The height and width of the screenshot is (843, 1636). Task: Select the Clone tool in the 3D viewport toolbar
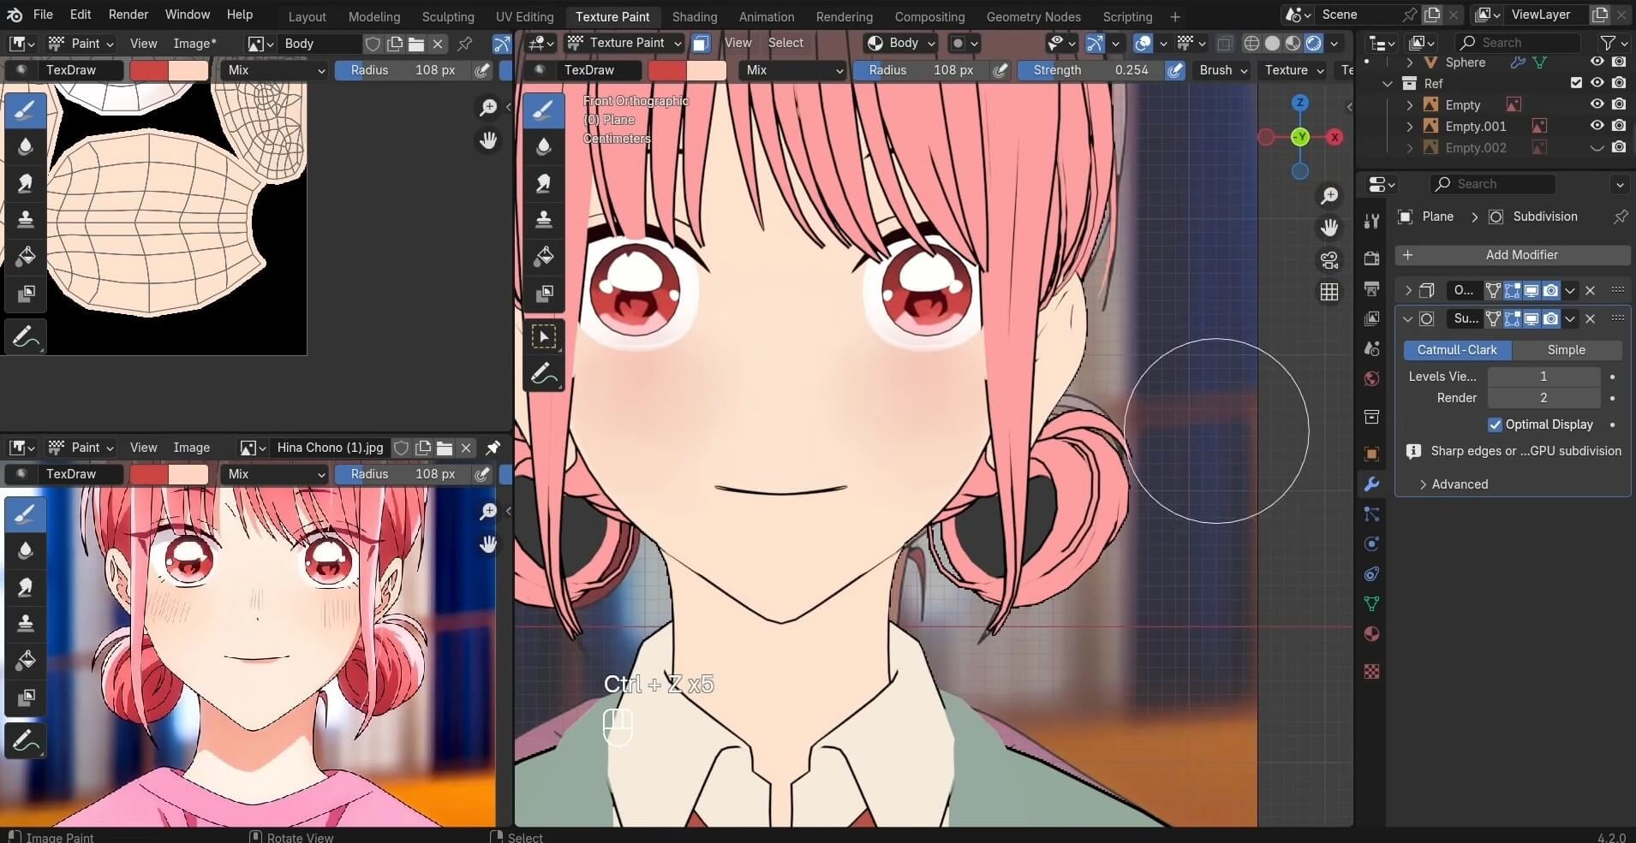[544, 220]
